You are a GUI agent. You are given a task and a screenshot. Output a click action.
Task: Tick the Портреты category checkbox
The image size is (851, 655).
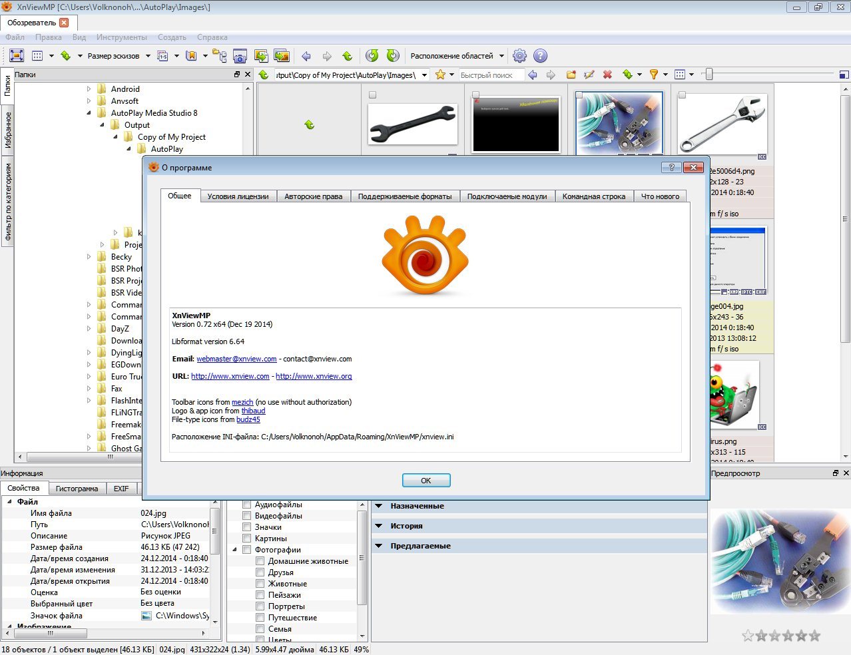pyautogui.click(x=260, y=606)
